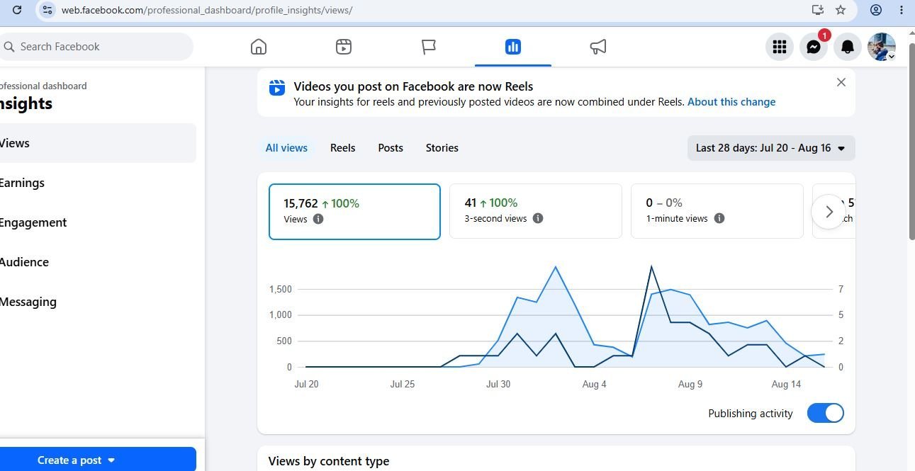Switch to the Posts tab
915x471 pixels.
391,148
